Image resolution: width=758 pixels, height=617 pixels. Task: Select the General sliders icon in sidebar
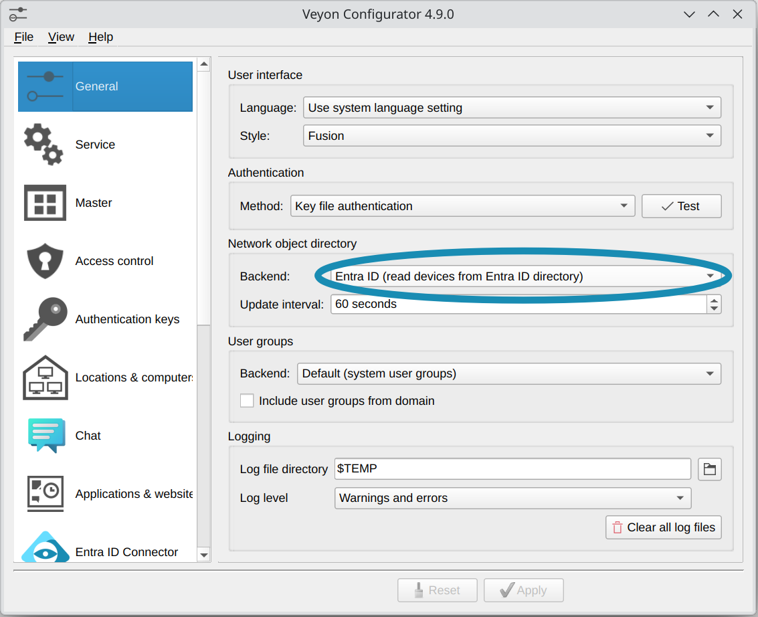pyautogui.click(x=45, y=86)
